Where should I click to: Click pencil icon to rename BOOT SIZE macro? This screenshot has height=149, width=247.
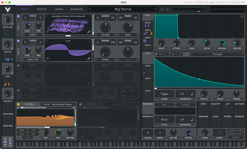[12, 24]
